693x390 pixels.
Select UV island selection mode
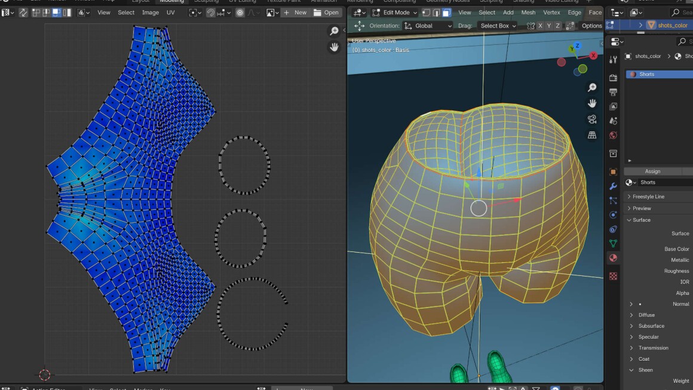[67, 13]
